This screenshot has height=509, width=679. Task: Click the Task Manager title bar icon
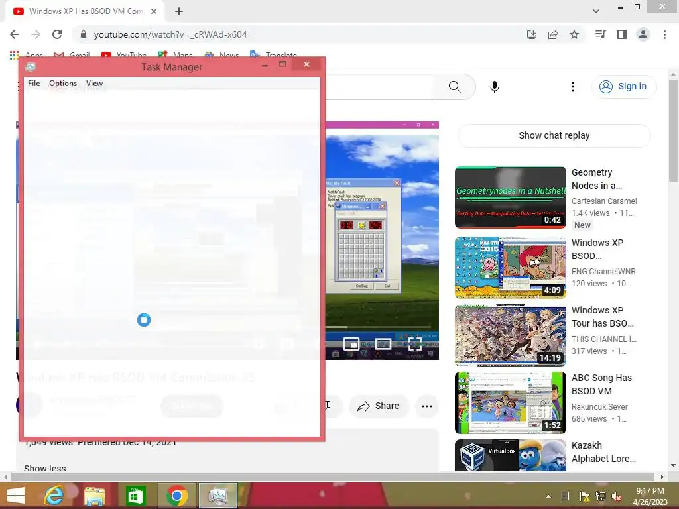[31, 67]
